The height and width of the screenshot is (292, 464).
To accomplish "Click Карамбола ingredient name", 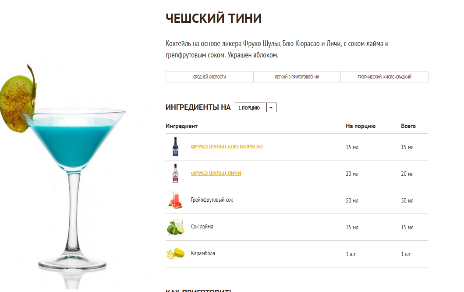I will coord(203,253).
